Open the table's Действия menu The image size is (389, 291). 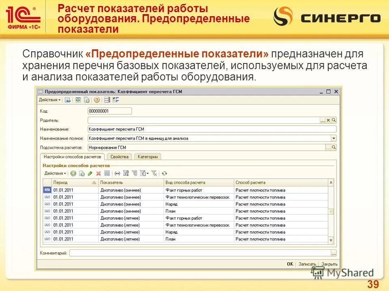(55, 173)
